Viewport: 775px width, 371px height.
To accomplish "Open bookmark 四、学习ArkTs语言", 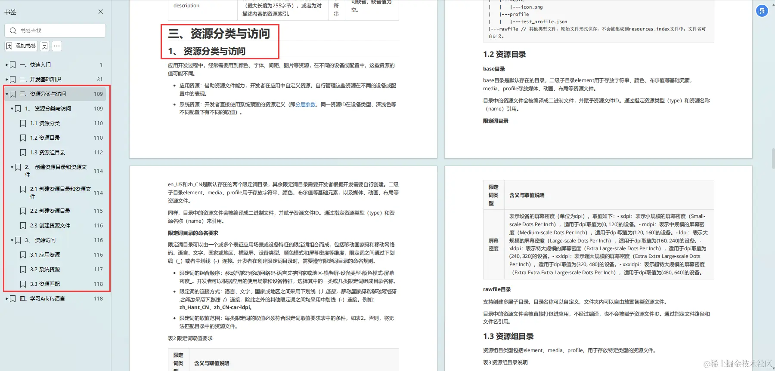I will (42, 299).
